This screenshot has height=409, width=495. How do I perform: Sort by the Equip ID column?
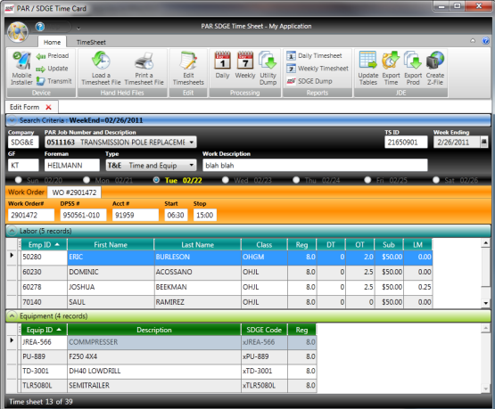(44, 330)
